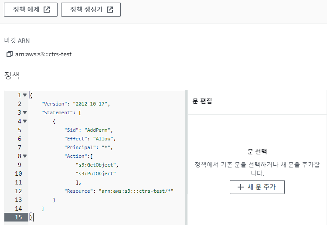This screenshot has height=225, width=327.
Task: Click the "arn:aws:s3:::ctrs-test/*" resource value
Action: click(136, 191)
